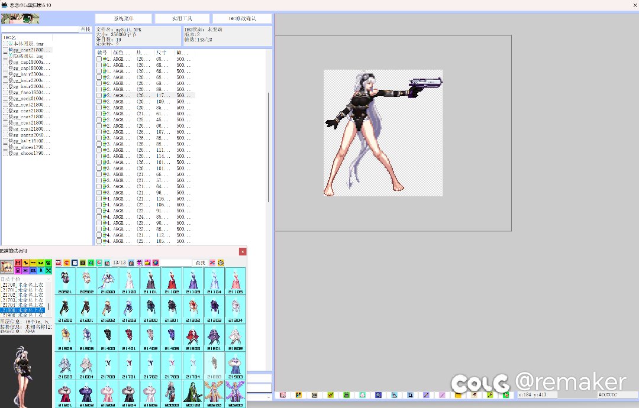Select costume thumbnail 21000
Image resolution: width=639 pixels, height=408 pixels.
point(108,281)
